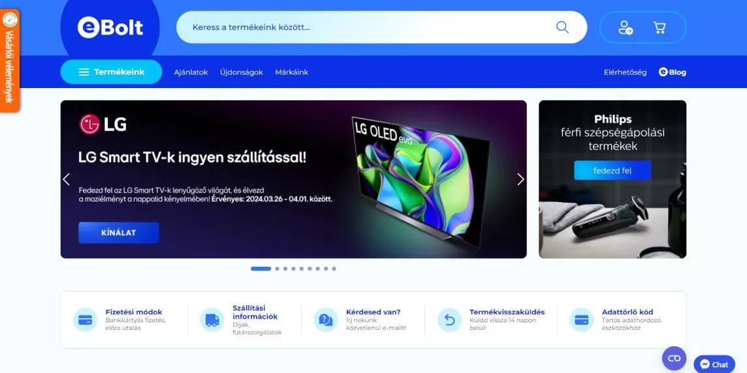Click the eBolt logo
This screenshot has width=747, height=373.
pyautogui.click(x=110, y=27)
